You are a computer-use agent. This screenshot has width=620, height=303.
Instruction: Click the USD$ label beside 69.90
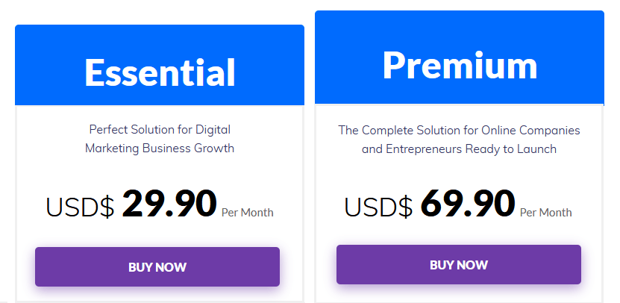tap(378, 207)
